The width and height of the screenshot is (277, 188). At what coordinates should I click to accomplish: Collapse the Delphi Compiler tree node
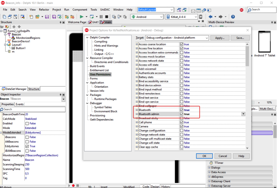pos(87,38)
